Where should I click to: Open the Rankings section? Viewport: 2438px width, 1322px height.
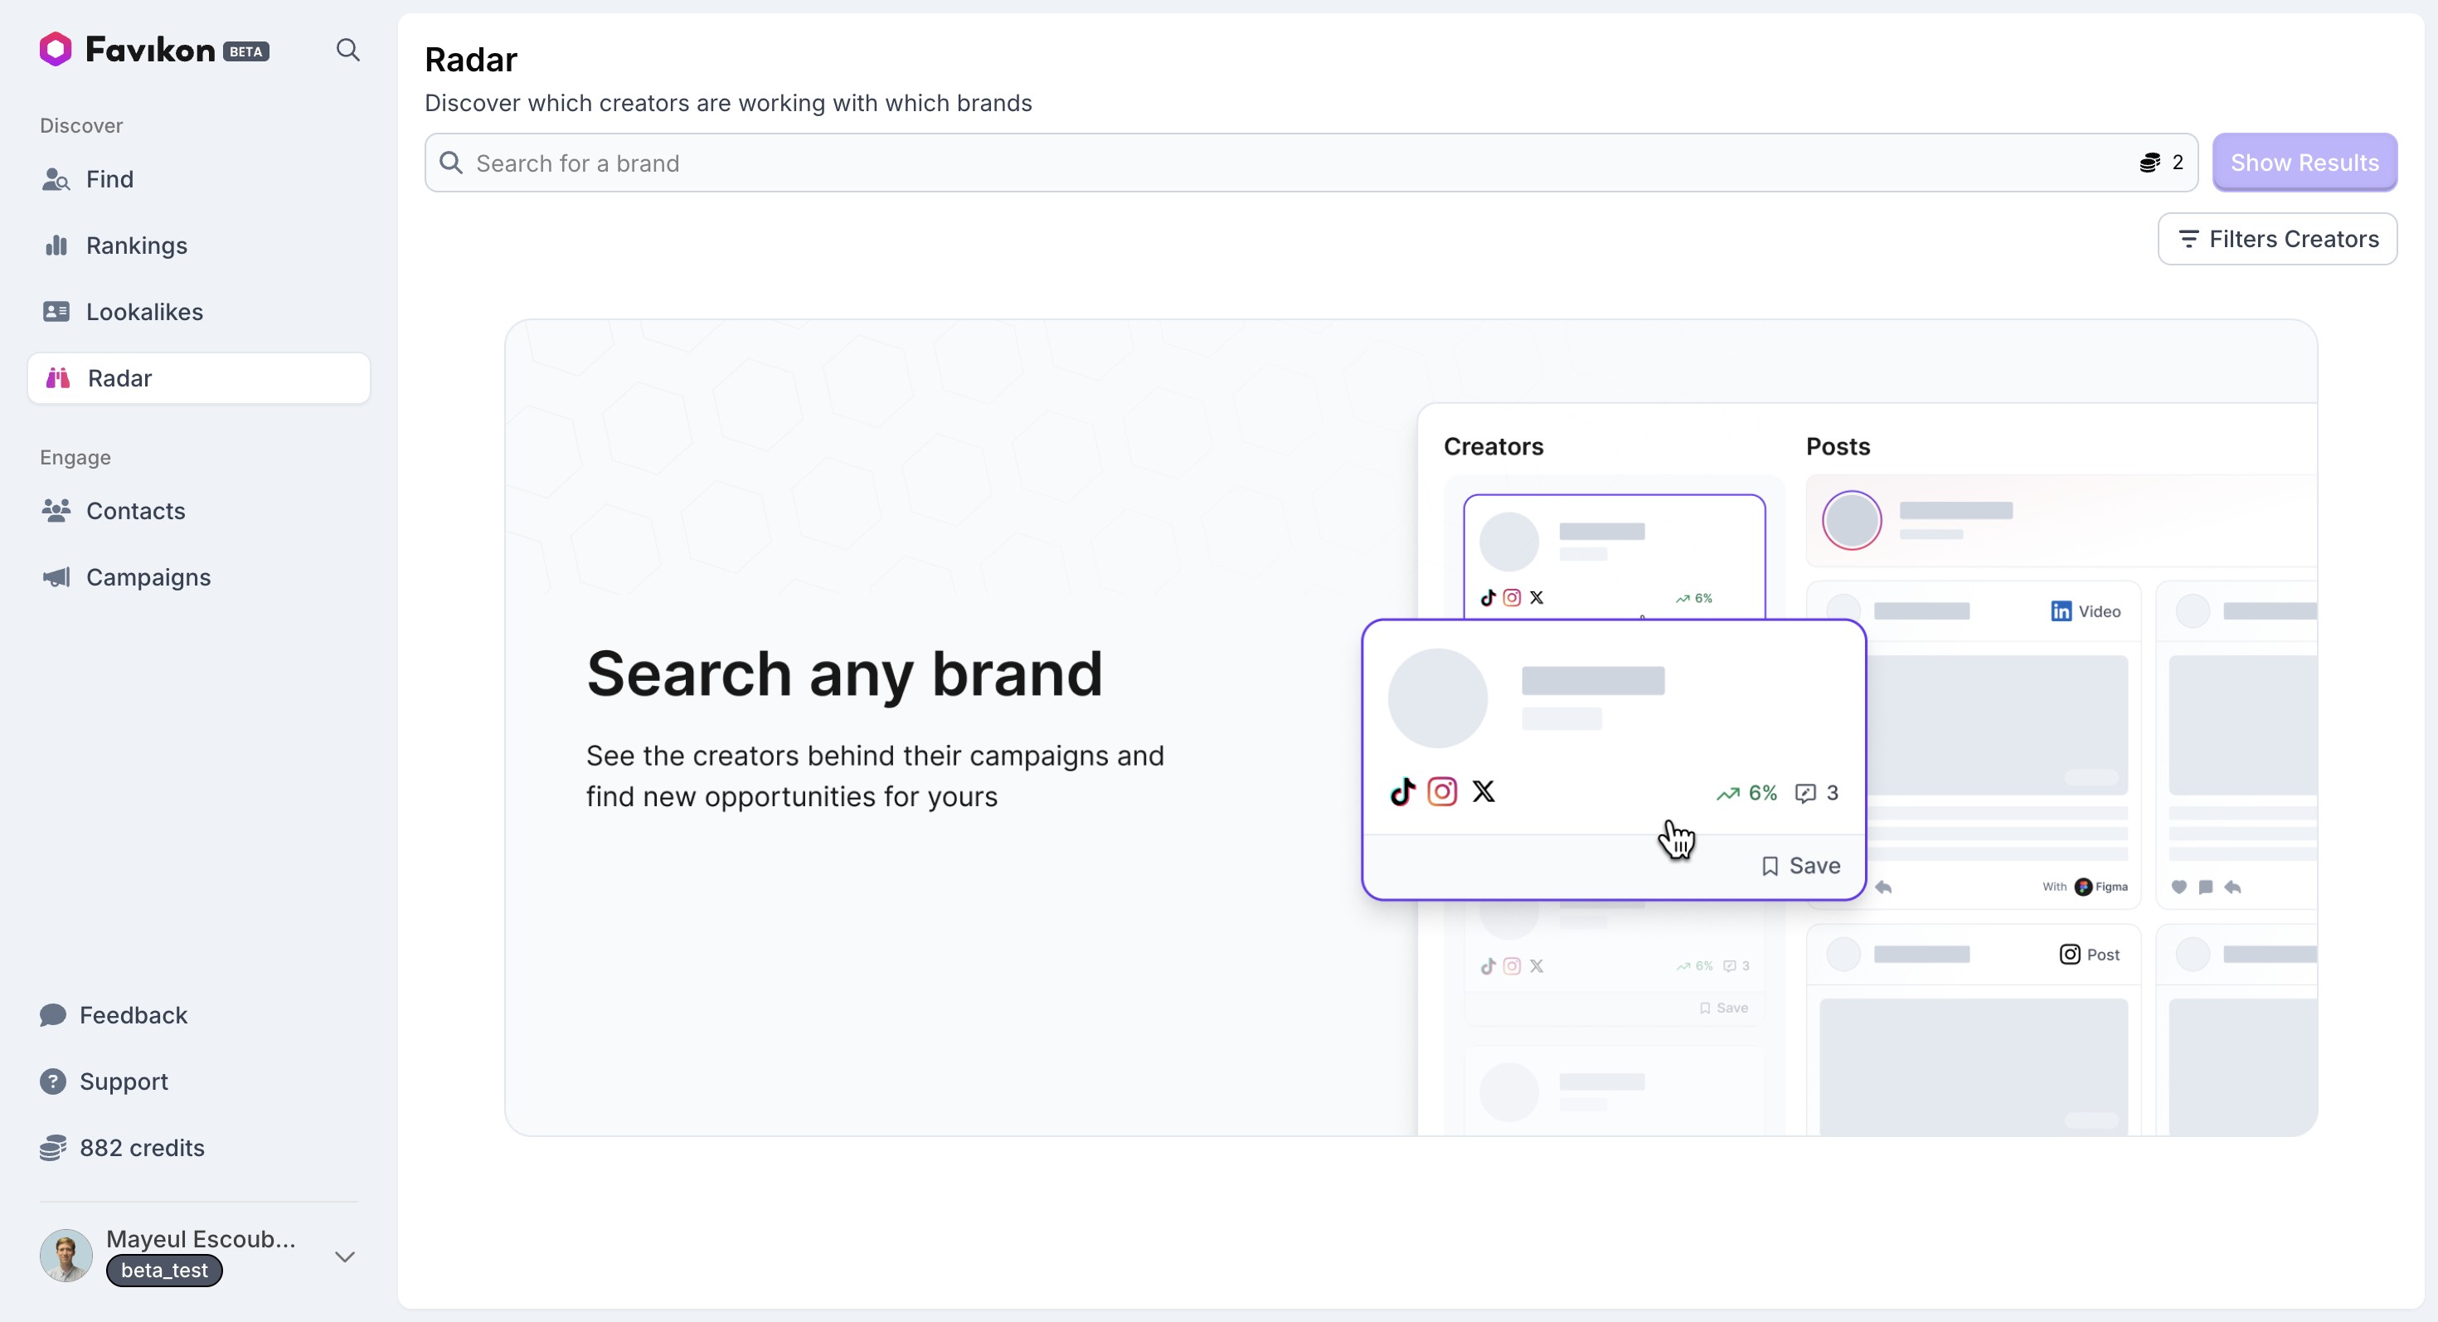[x=136, y=246]
